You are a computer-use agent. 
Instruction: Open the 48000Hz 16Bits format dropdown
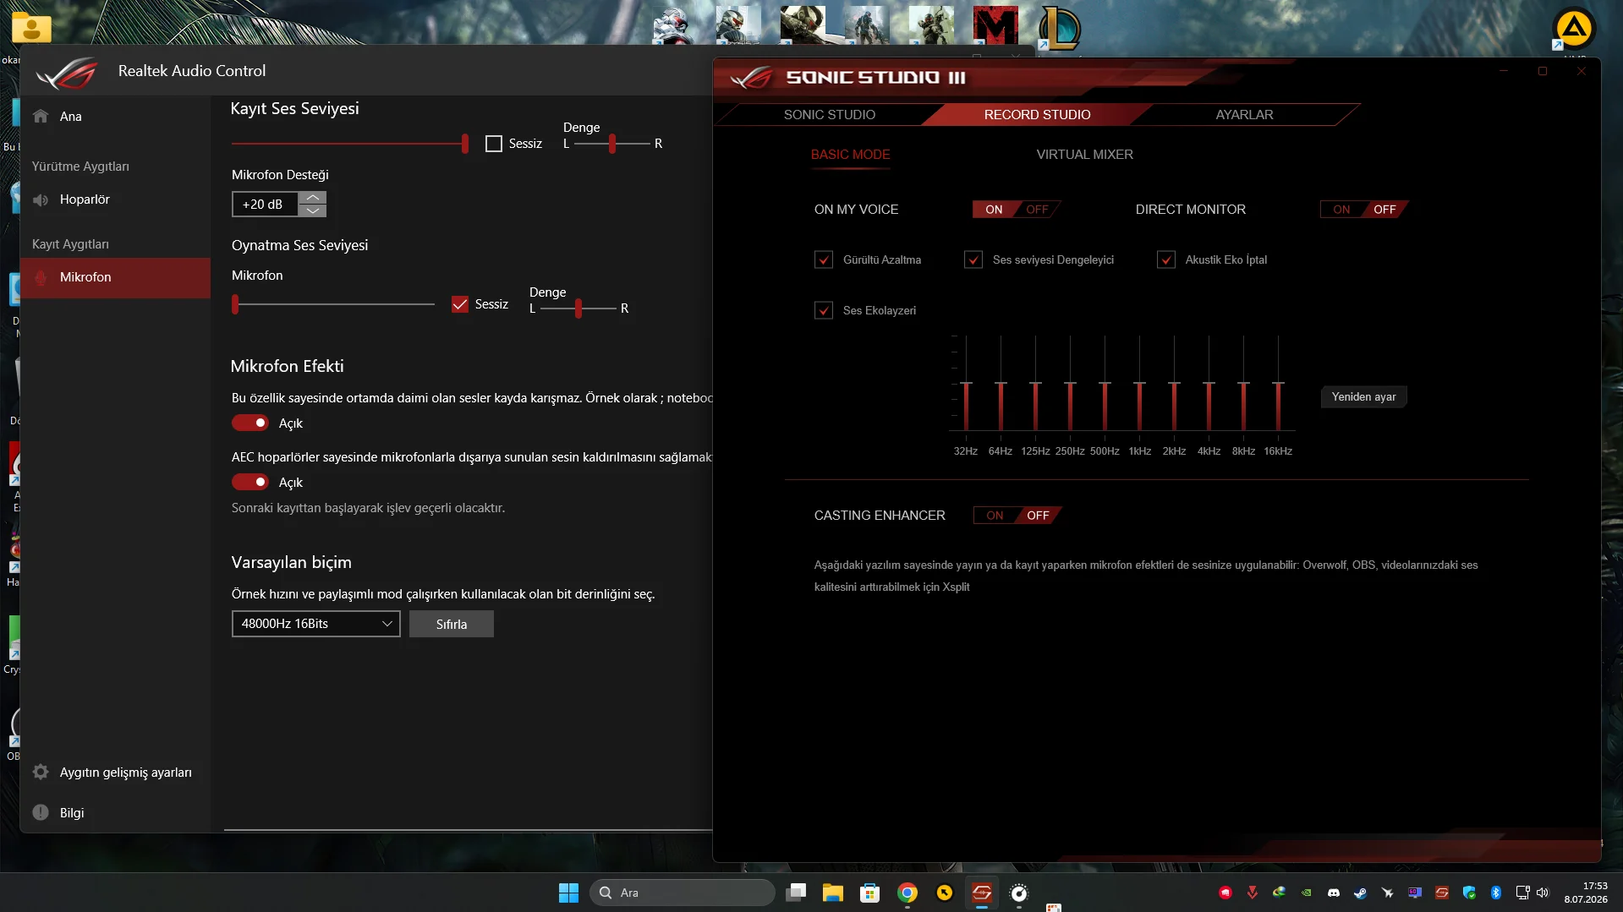(315, 624)
